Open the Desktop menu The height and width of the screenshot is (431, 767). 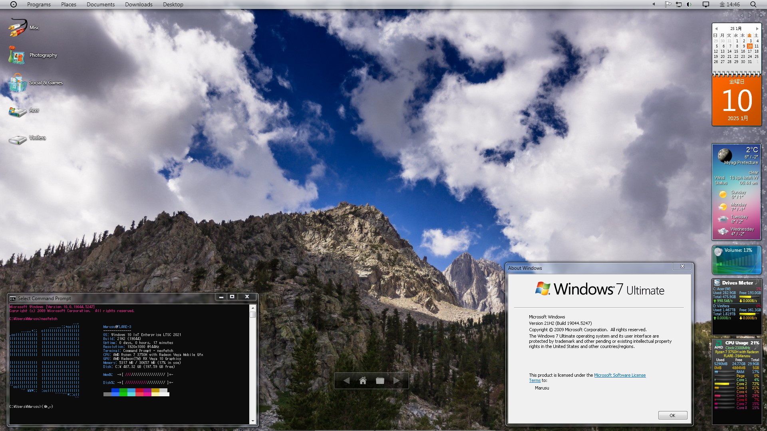coord(173,4)
